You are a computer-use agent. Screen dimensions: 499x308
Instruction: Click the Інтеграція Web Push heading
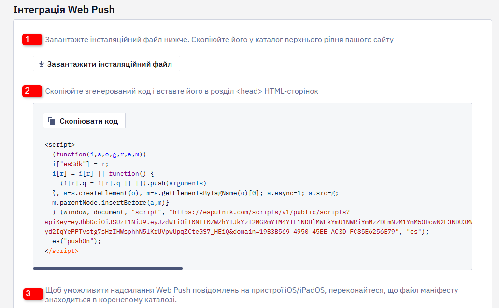coord(64,10)
